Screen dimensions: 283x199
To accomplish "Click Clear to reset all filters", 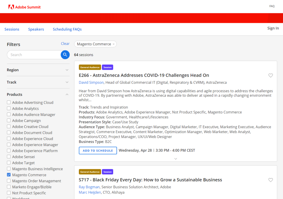I will tap(65, 44).
